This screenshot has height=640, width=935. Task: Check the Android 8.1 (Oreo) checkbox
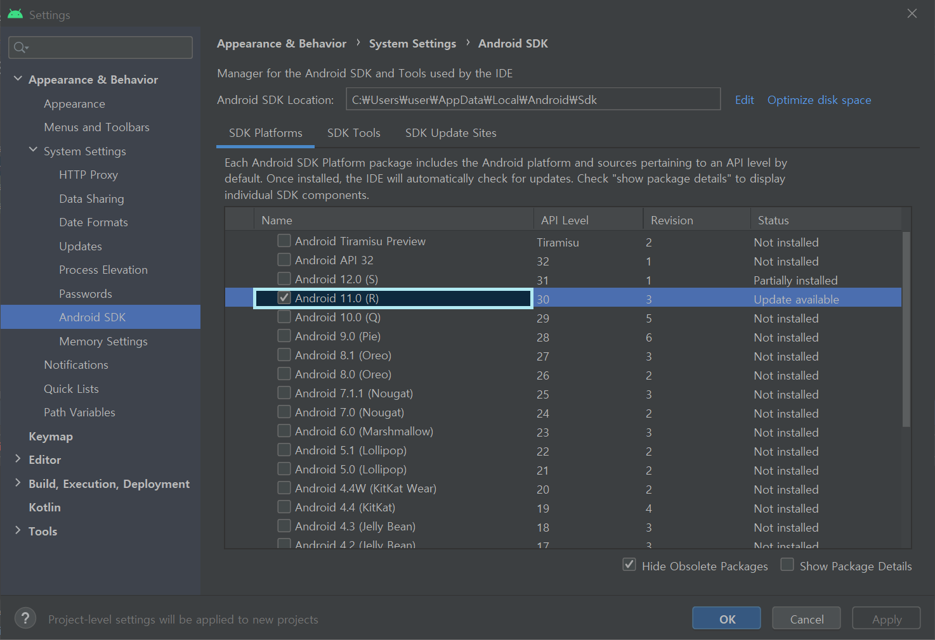[x=284, y=355]
